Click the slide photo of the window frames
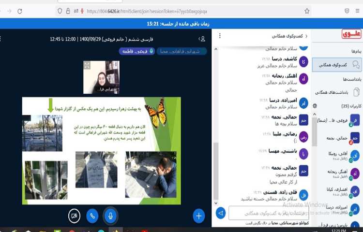Image resolution: width=363 pixels, height=232 pixels. (46, 180)
